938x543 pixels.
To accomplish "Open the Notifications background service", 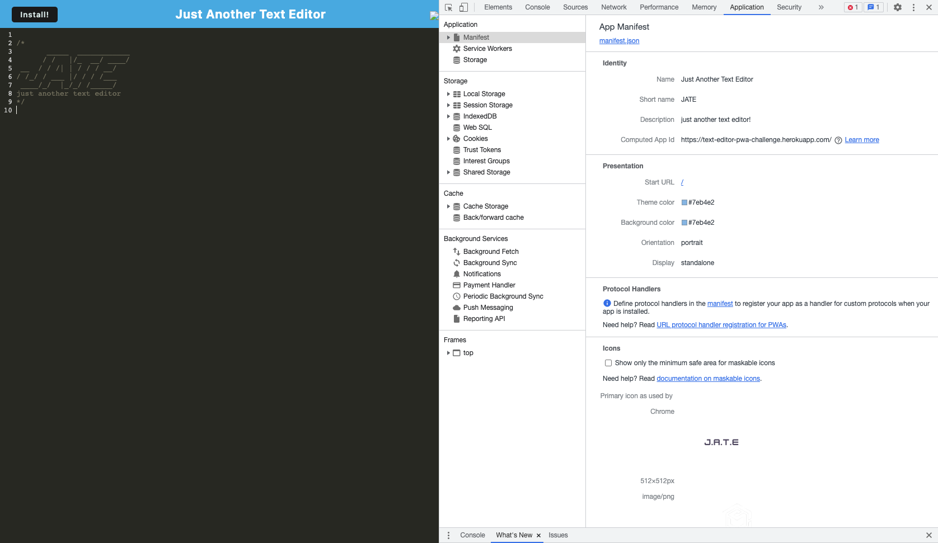I will [x=482, y=274].
